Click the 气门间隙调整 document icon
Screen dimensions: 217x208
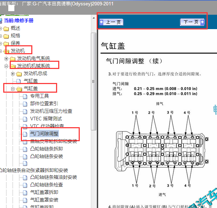(x=25, y=134)
